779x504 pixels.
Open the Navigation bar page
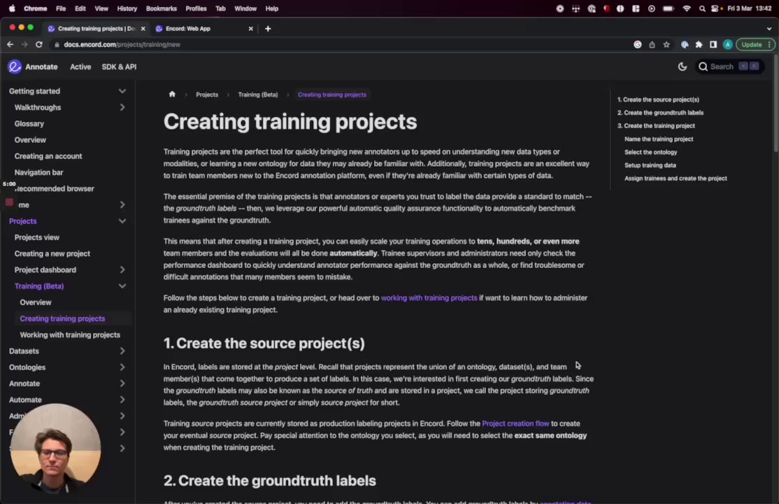pyautogui.click(x=38, y=173)
